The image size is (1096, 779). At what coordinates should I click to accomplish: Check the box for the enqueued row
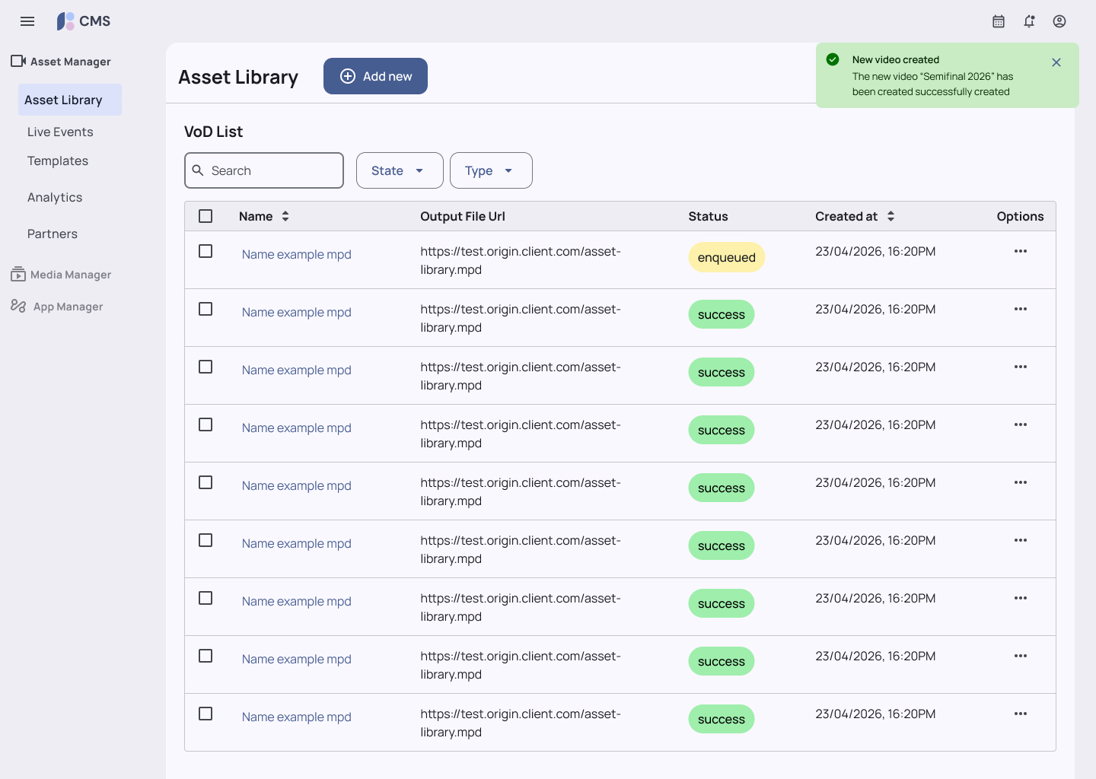click(x=205, y=251)
